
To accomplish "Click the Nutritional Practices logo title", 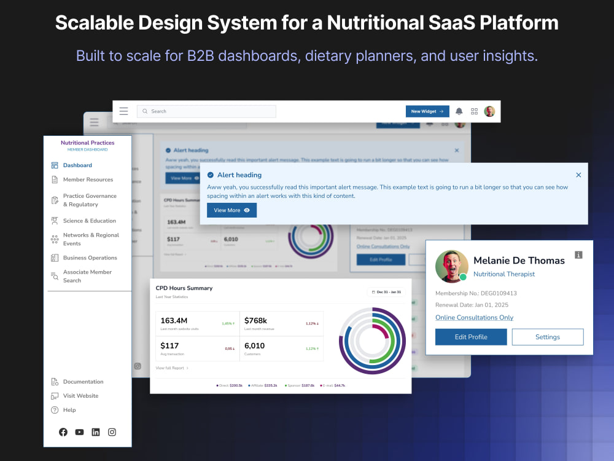I will (x=87, y=143).
